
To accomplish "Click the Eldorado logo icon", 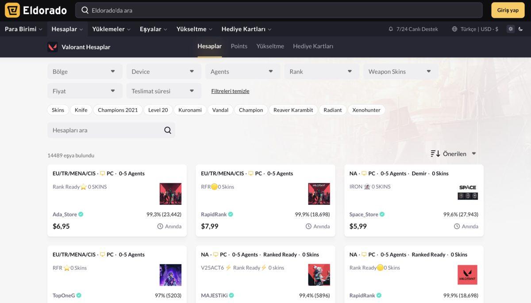I will tap(12, 10).
